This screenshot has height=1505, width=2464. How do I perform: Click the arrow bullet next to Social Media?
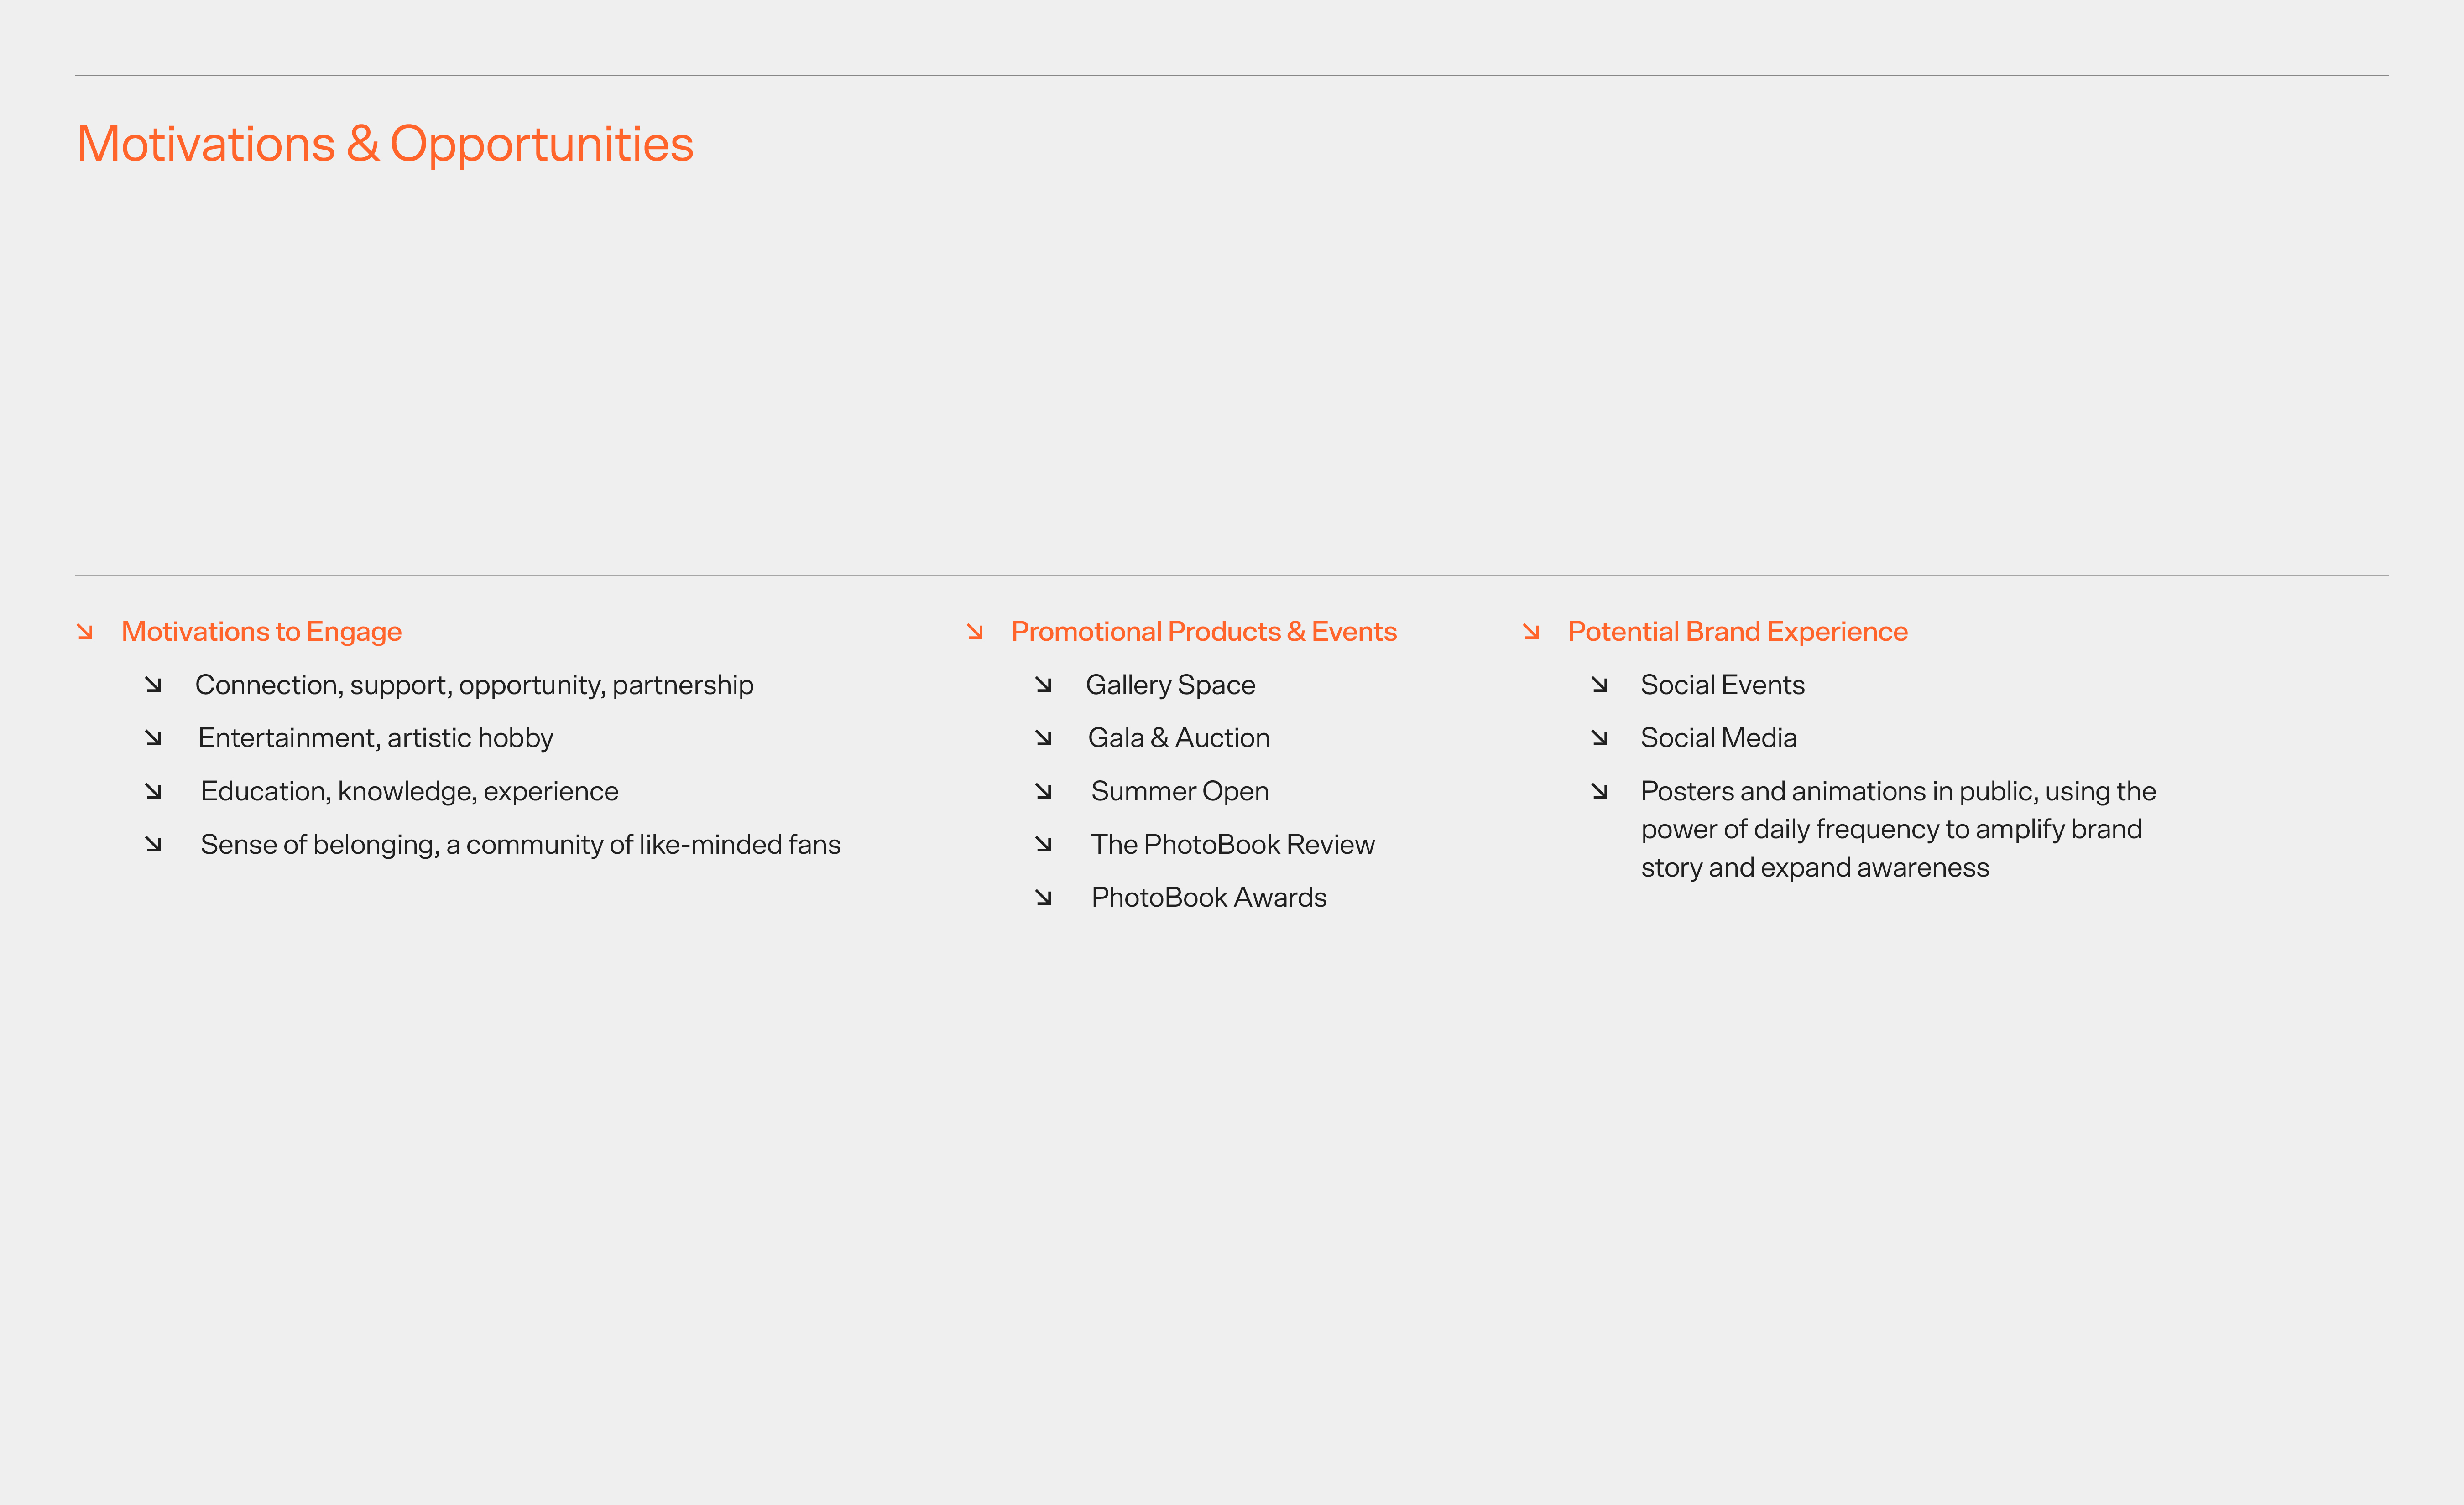[1599, 737]
